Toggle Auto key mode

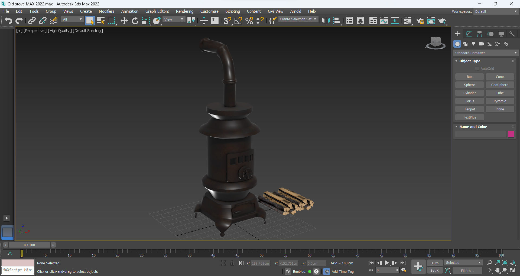[435, 263]
